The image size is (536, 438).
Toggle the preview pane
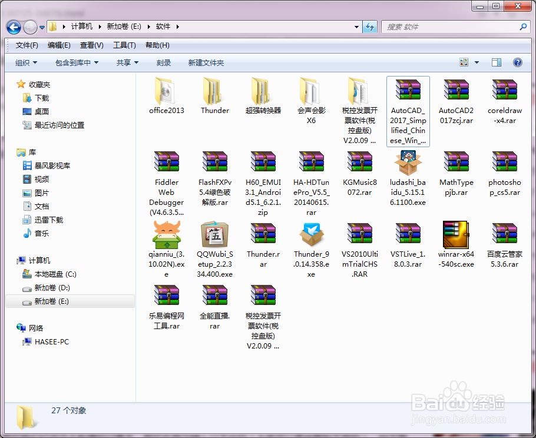(x=497, y=62)
